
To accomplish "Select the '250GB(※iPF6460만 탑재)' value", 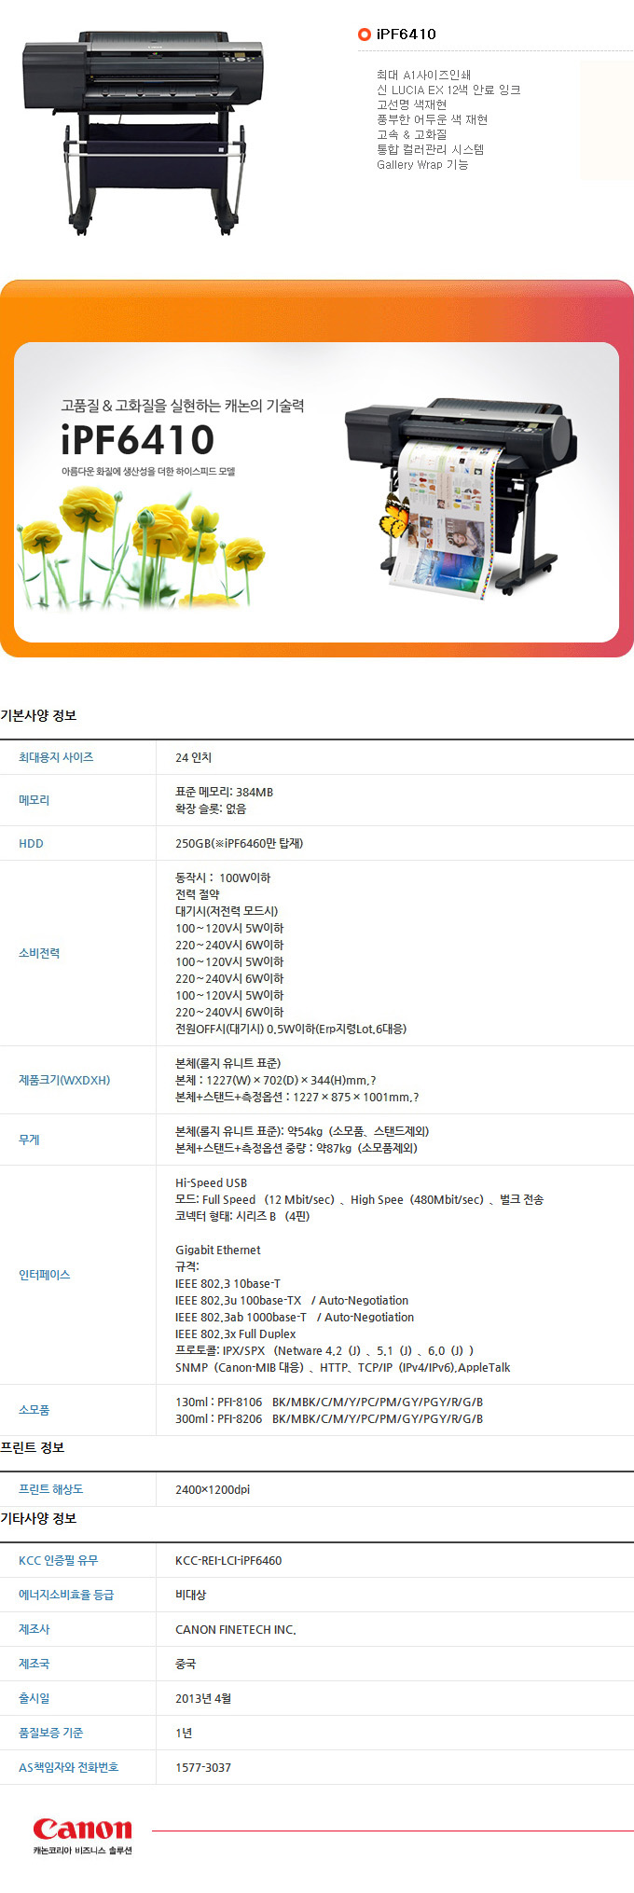I will 240,843.
